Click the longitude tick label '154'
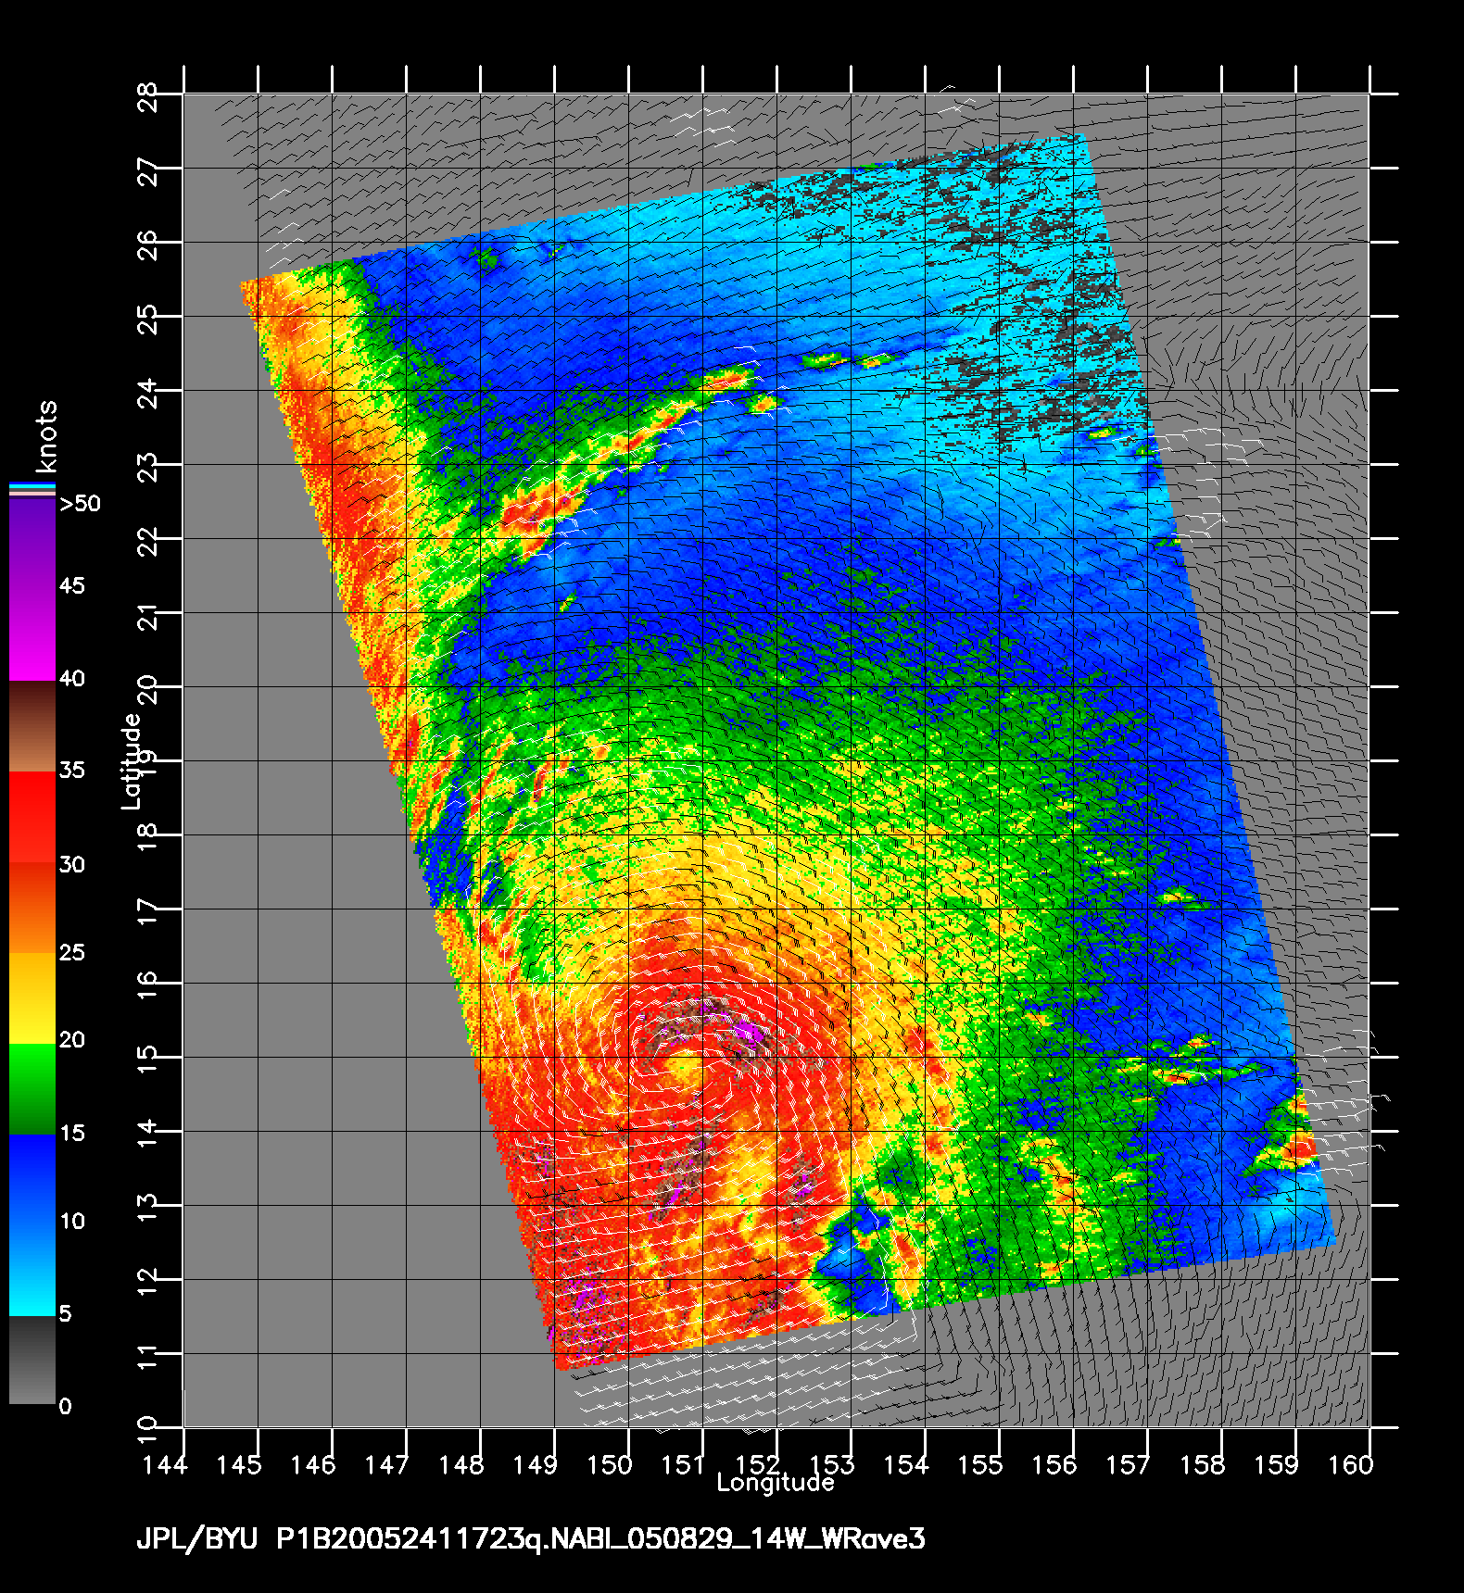This screenshot has height=1593, width=1464. [906, 1465]
